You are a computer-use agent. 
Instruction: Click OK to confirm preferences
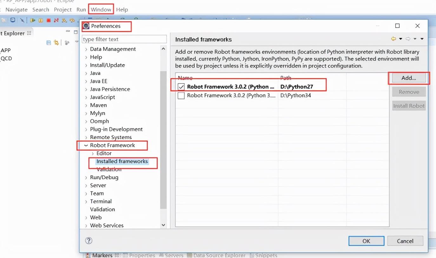tap(366, 241)
